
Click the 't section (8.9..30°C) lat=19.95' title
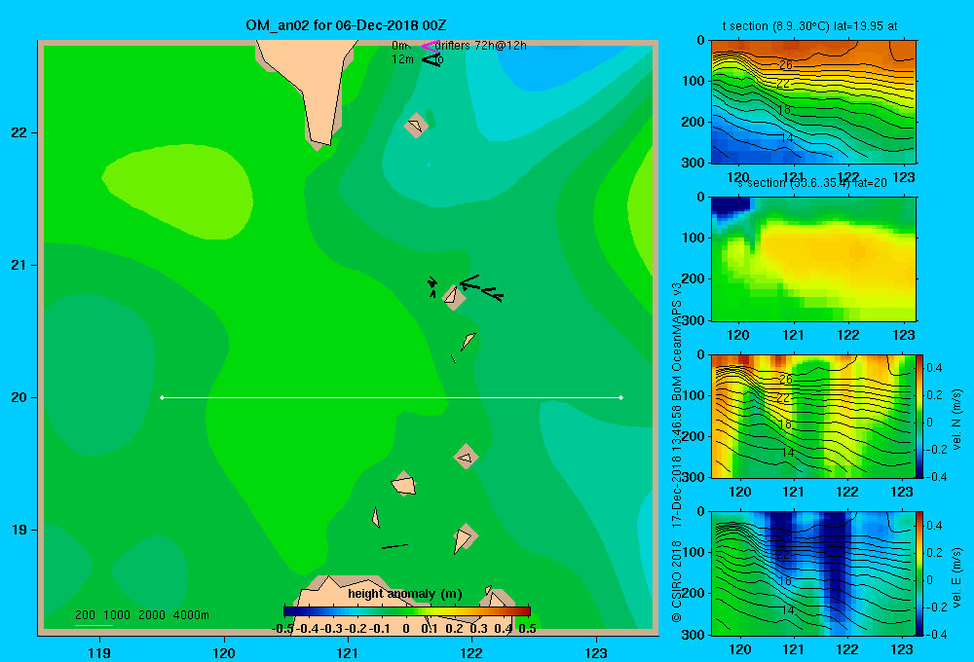[809, 26]
